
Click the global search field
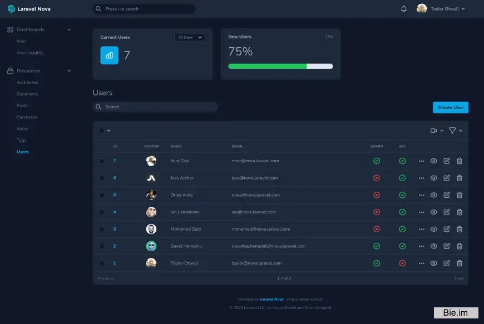(x=144, y=9)
